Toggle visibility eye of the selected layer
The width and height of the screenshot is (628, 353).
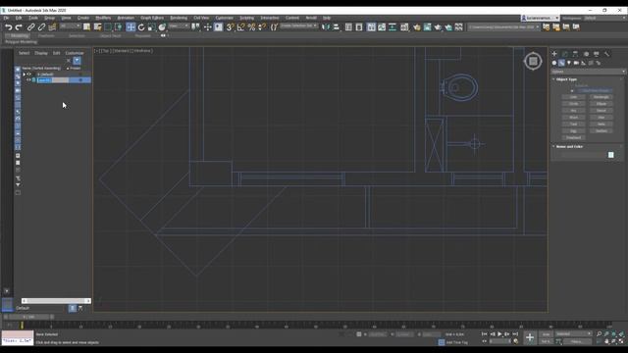tap(28, 80)
